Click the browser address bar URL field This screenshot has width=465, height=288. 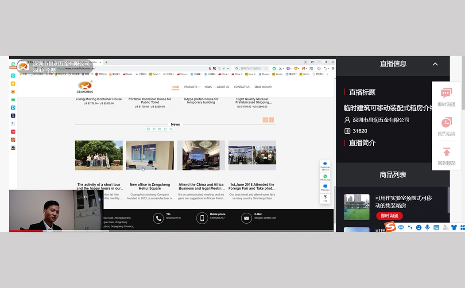[x=131, y=68]
